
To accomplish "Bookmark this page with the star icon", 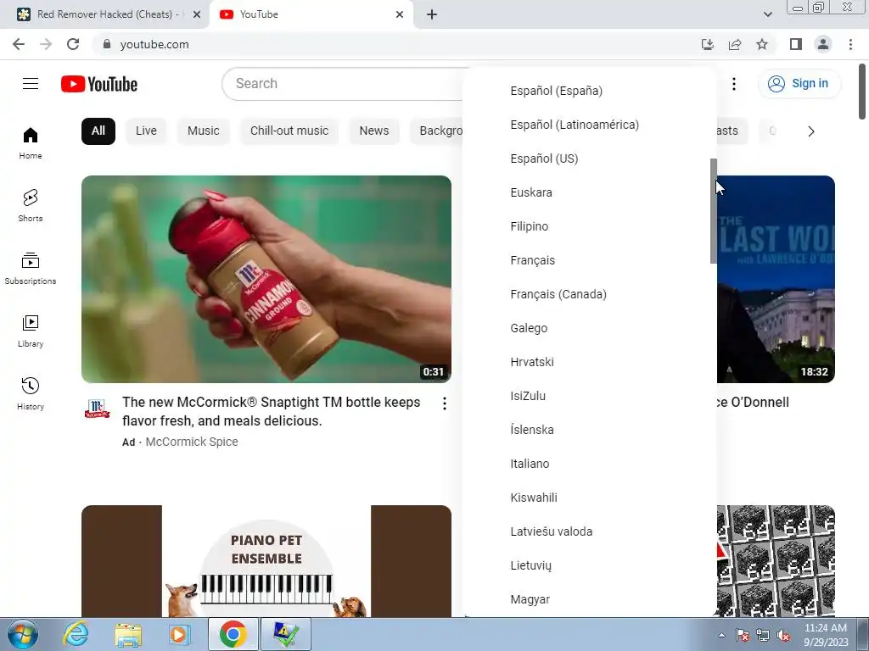I will tap(762, 44).
